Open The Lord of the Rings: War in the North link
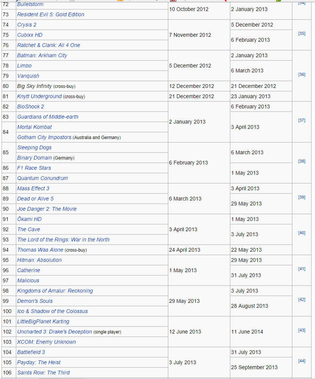 63,240
